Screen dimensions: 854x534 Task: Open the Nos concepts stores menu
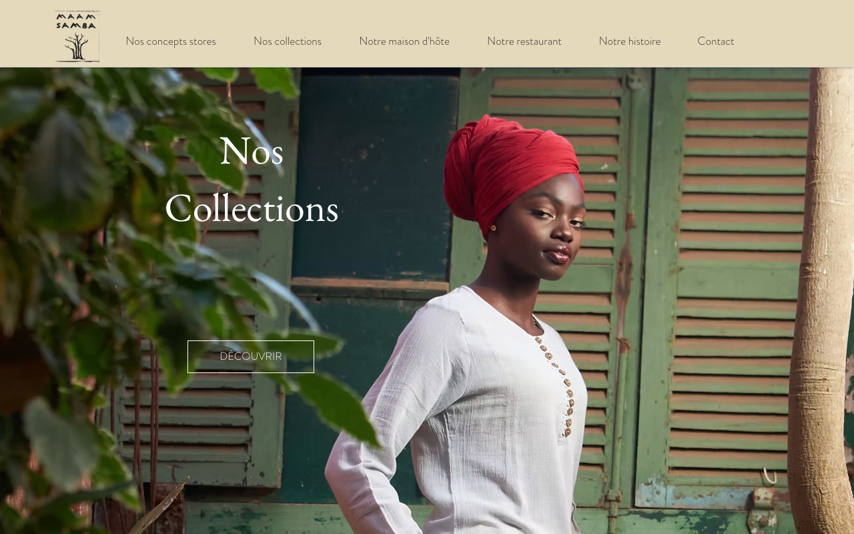click(171, 41)
